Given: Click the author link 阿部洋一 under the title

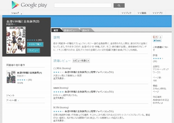Looking at the screenshot, I should (11, 24).
